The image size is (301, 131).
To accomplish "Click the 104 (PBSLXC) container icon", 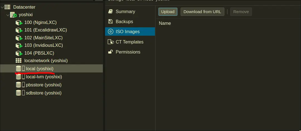I will tap(19, 53).
